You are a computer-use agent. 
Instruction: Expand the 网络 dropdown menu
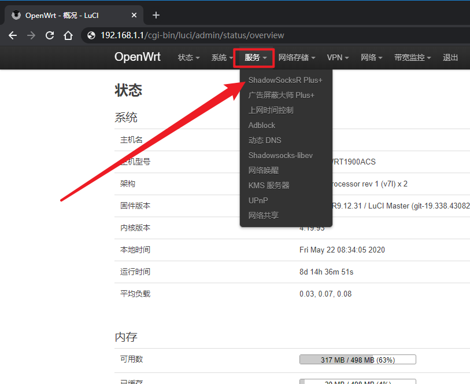click(x=371, y=57)
